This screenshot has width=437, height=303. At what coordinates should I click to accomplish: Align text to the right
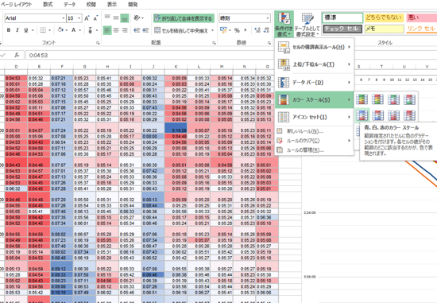point(125,30)
